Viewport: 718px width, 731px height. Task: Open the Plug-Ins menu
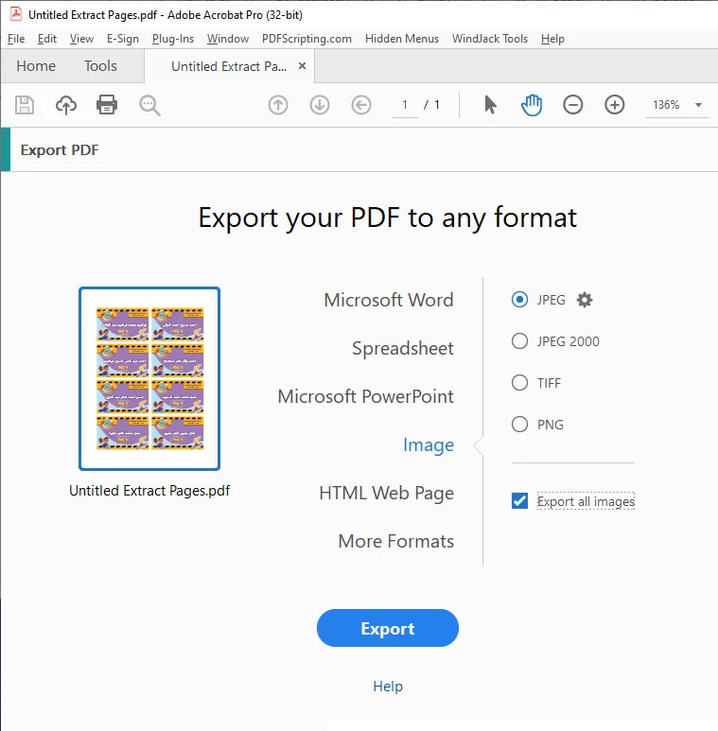[x=173, y=39]
